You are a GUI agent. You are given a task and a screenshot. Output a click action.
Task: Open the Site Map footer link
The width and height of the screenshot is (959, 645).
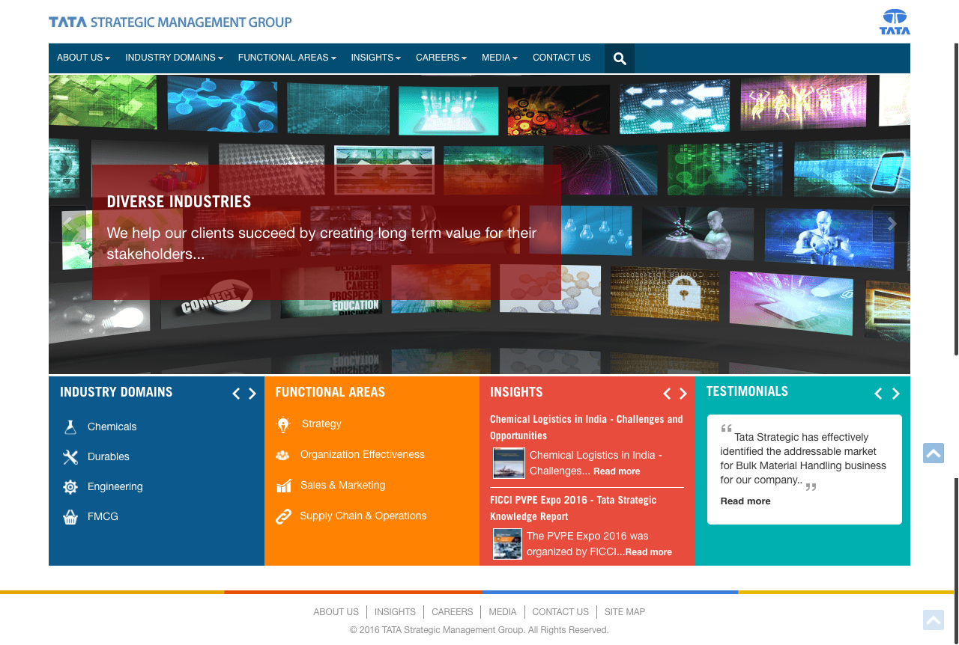point(624,612)
